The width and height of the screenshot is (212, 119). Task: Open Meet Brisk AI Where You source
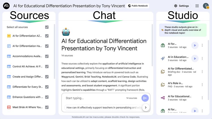[x=28, y=107]
